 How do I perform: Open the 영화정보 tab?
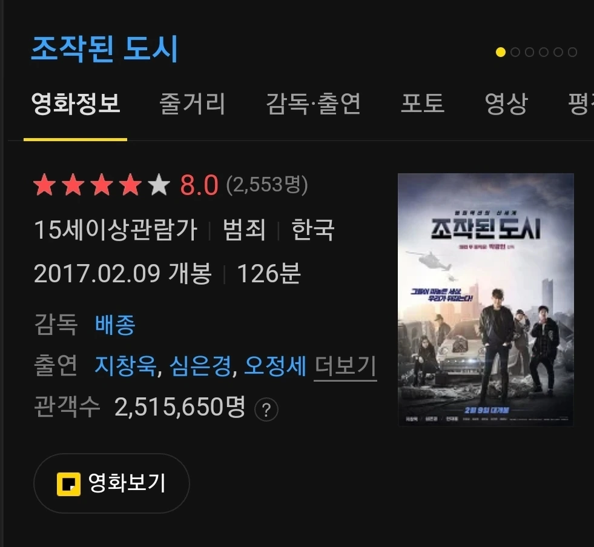pos(76,104)
